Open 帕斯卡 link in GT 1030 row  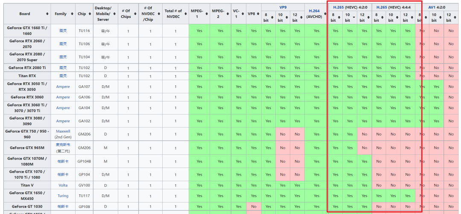tap(63, 207)
